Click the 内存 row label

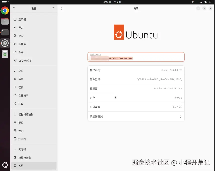coord(93,98)
